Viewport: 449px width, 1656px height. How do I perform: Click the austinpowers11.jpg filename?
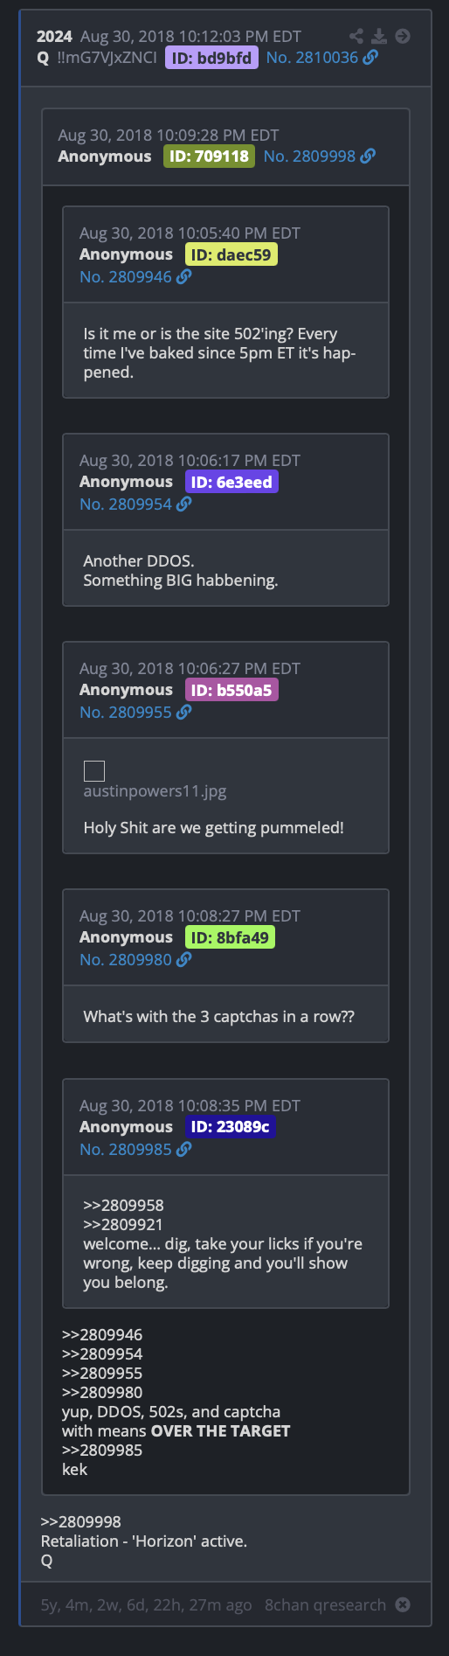point(155,791)
